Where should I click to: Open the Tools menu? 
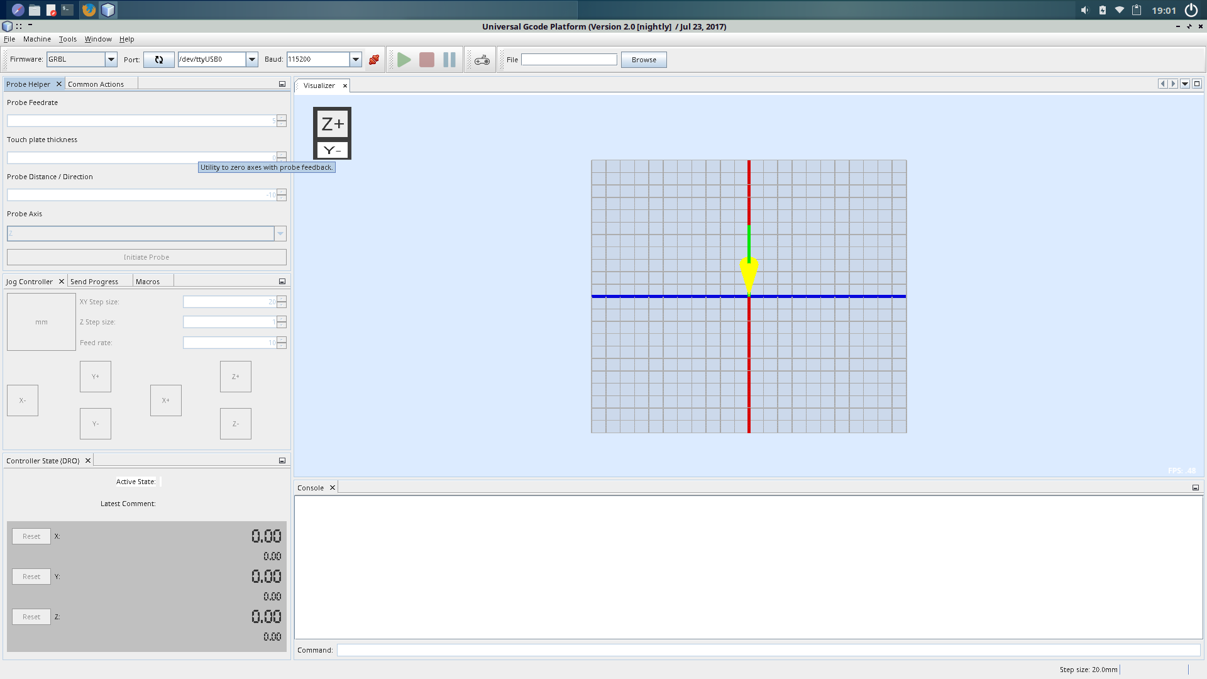[68, 39]
